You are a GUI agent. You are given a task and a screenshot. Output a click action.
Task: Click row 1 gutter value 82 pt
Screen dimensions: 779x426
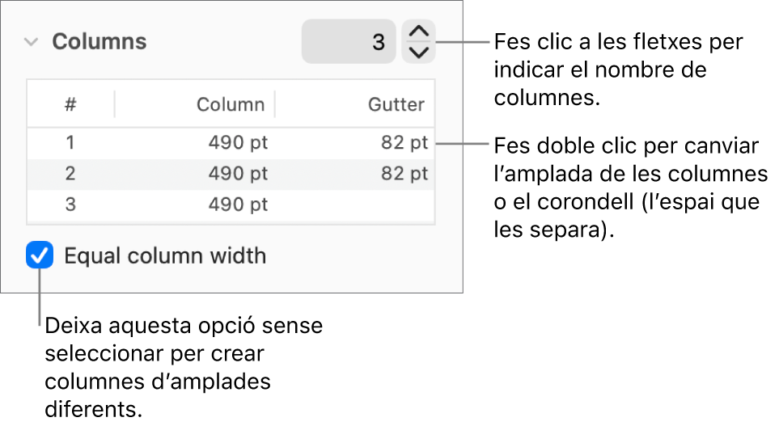404,143
